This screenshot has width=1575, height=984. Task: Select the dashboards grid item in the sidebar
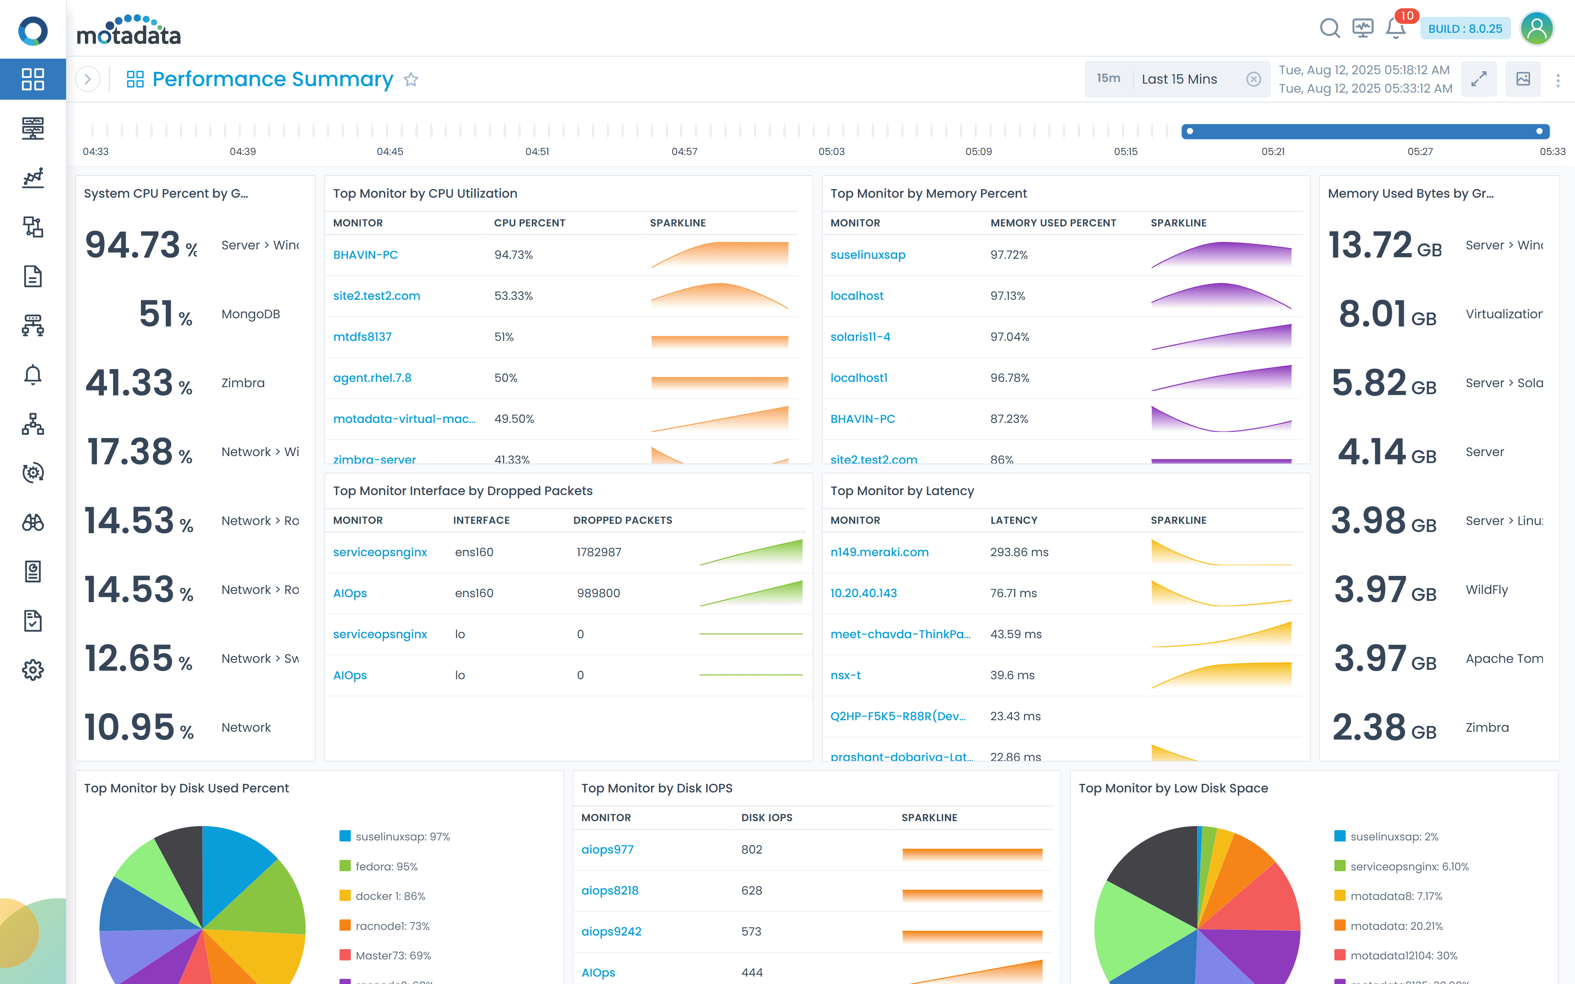point(33,79)
